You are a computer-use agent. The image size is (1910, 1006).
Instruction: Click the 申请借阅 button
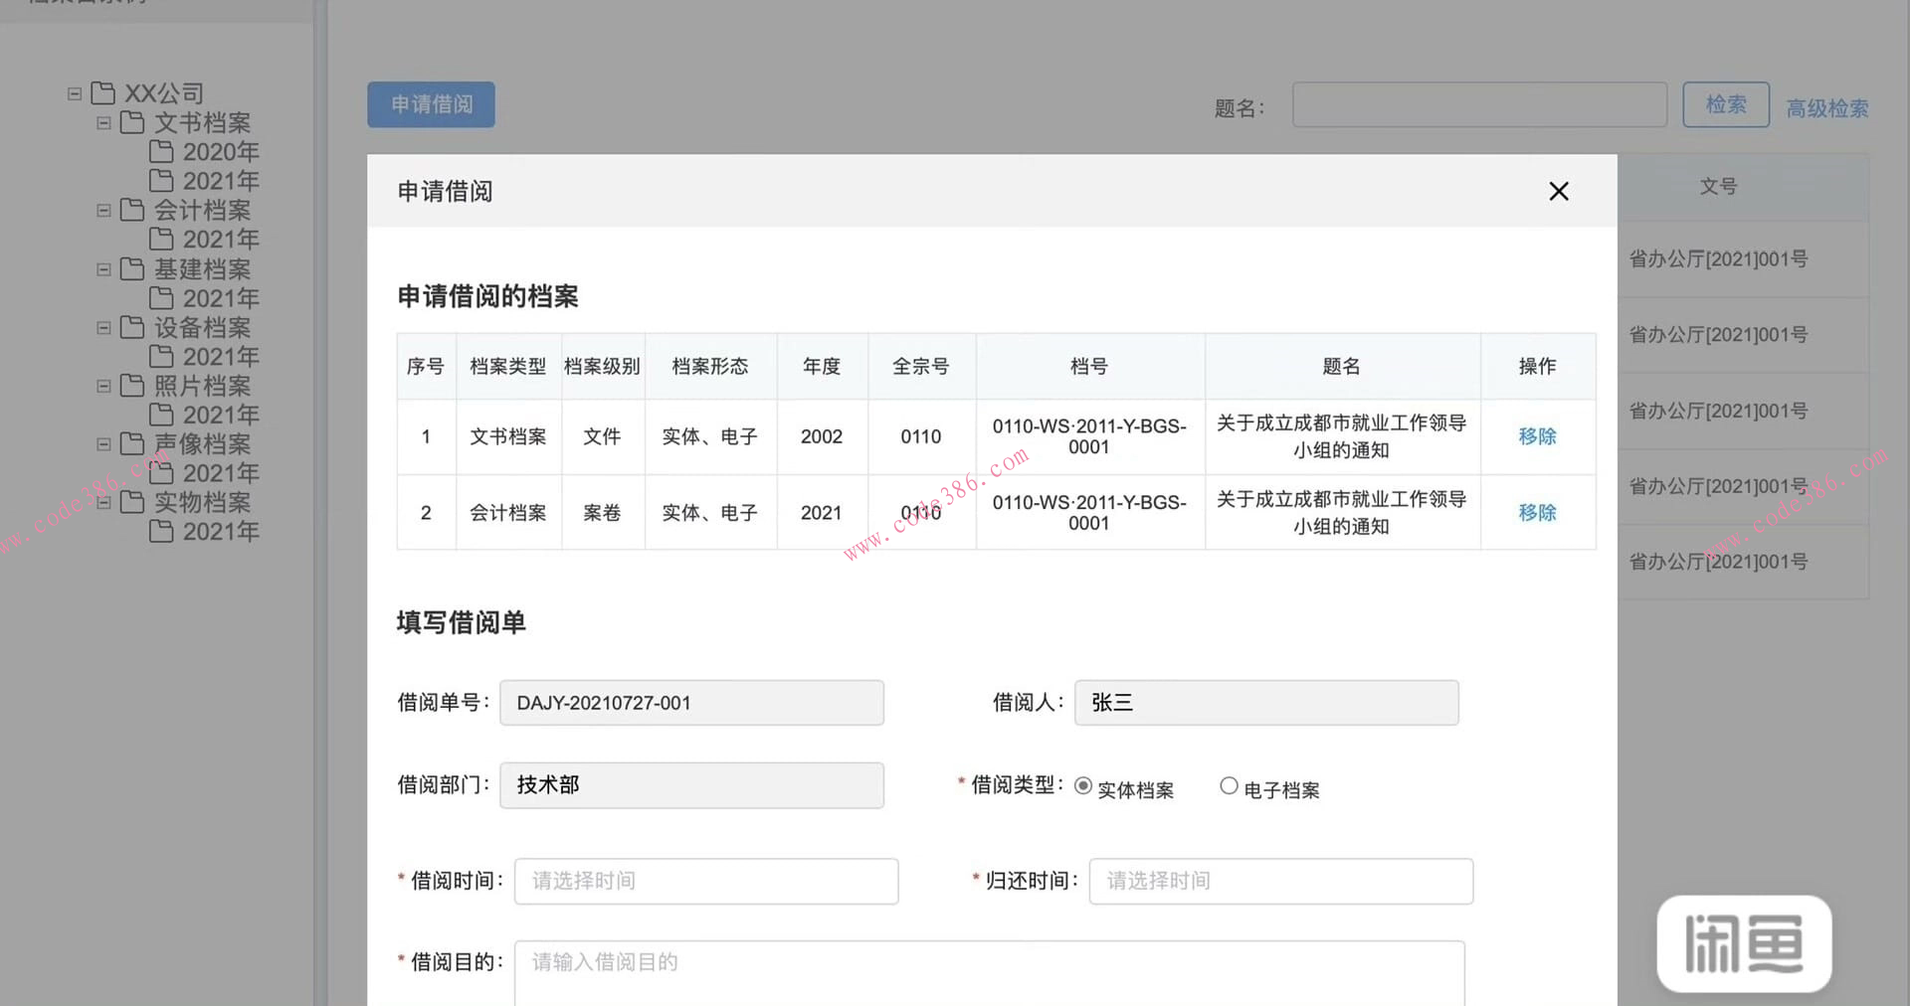point(430,103)
